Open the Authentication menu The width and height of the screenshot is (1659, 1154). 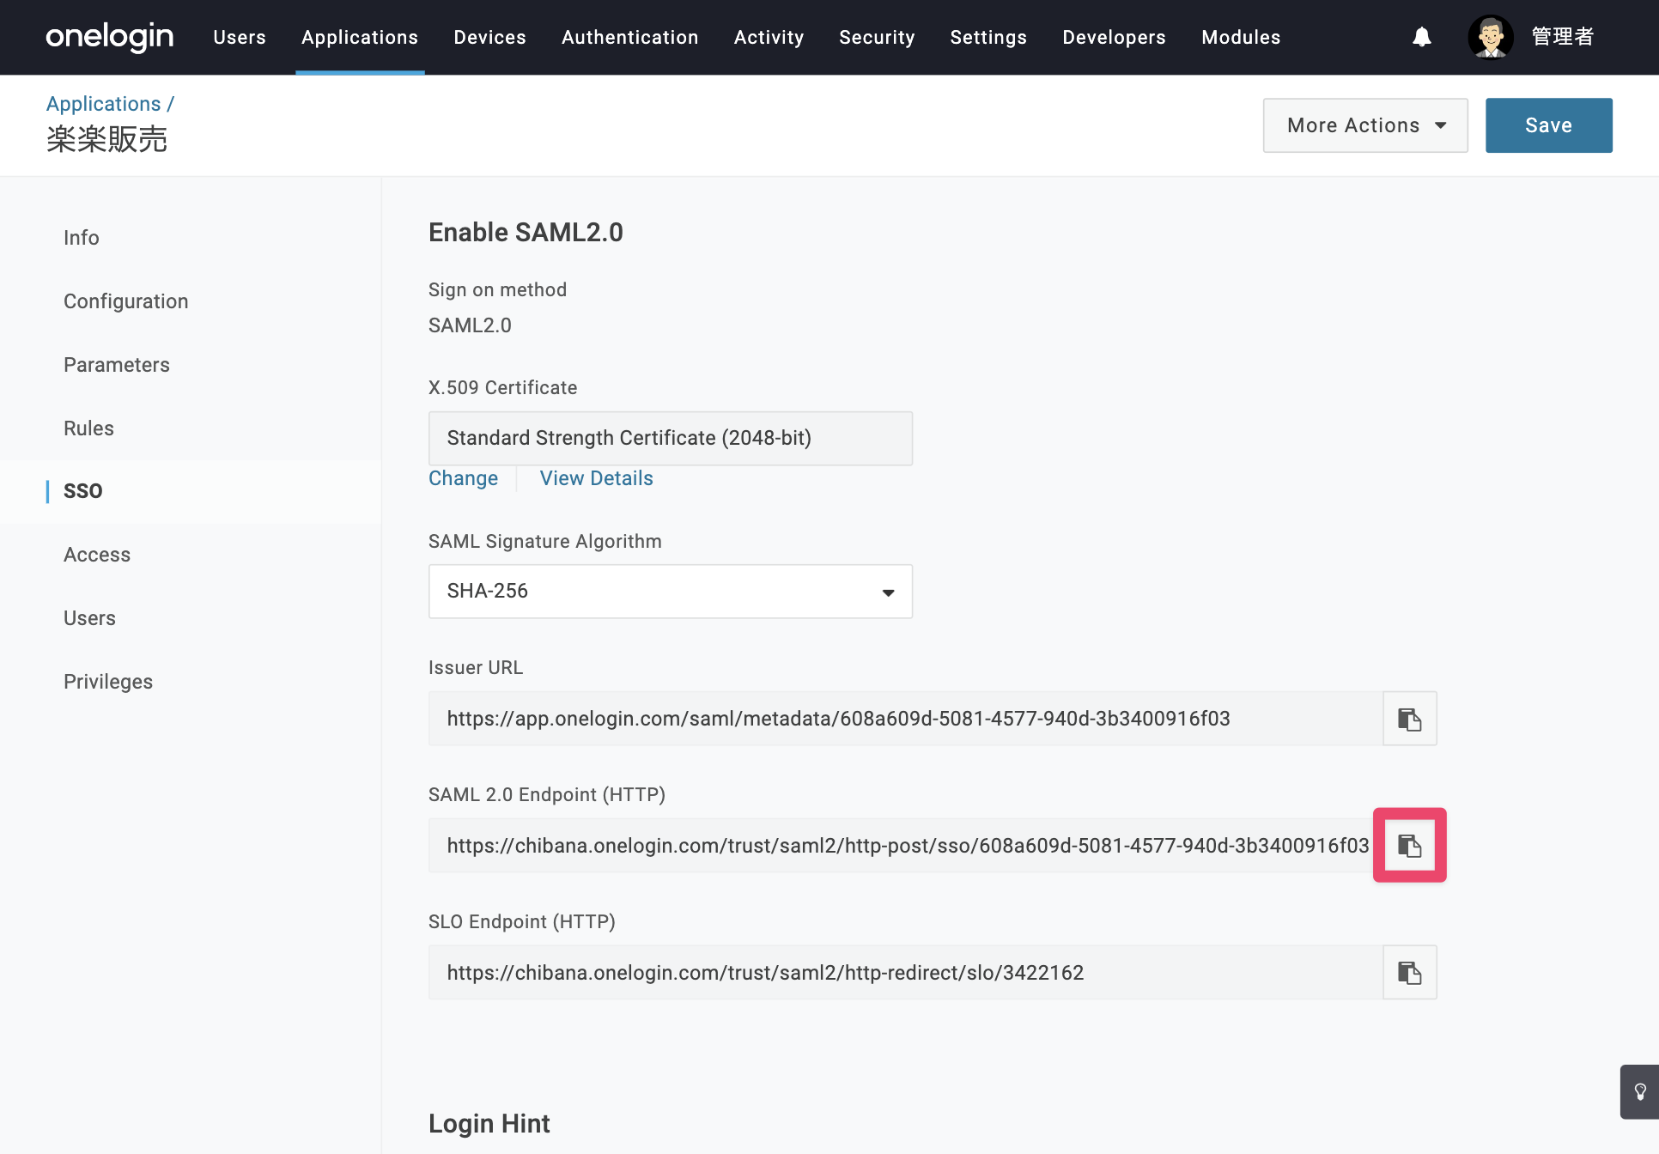(629, 38)
